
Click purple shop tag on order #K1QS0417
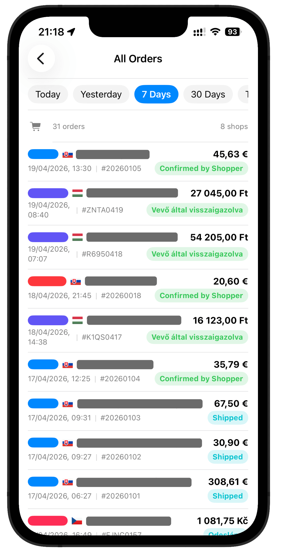click(x=48, y=320)
